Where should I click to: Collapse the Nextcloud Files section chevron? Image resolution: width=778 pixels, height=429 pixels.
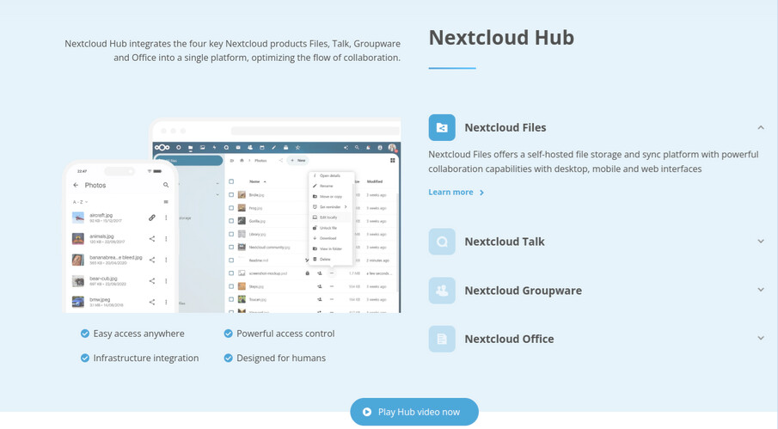[x=761, y=127]
